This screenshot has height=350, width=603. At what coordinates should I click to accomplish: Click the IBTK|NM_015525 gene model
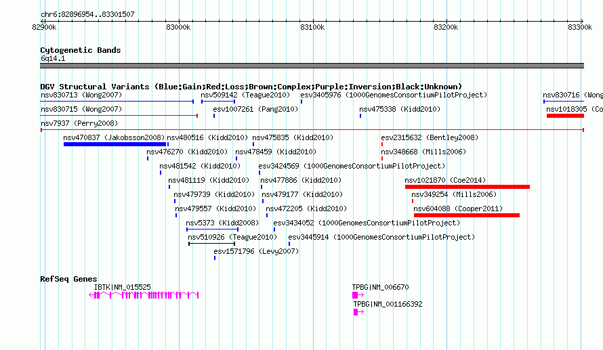point(144,295)
